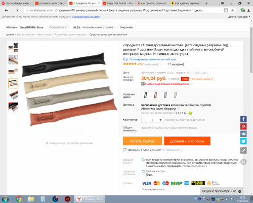Open browser downloads icon
Viewport: 253px width, 203px height.
[x=248, y=11]
